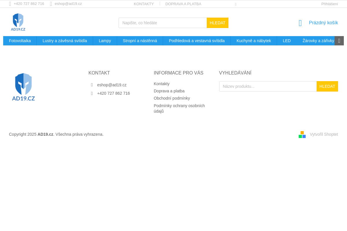Screen dimensions: 347x231
Task: Open Obchodní podmínky footer link
Action: point(172,98)
